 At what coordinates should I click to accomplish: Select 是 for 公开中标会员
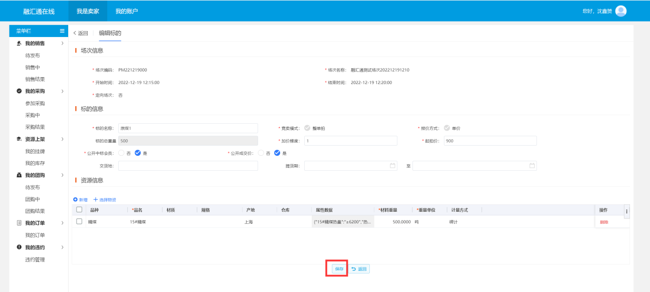pyautogui.click(x=138, y=153)
